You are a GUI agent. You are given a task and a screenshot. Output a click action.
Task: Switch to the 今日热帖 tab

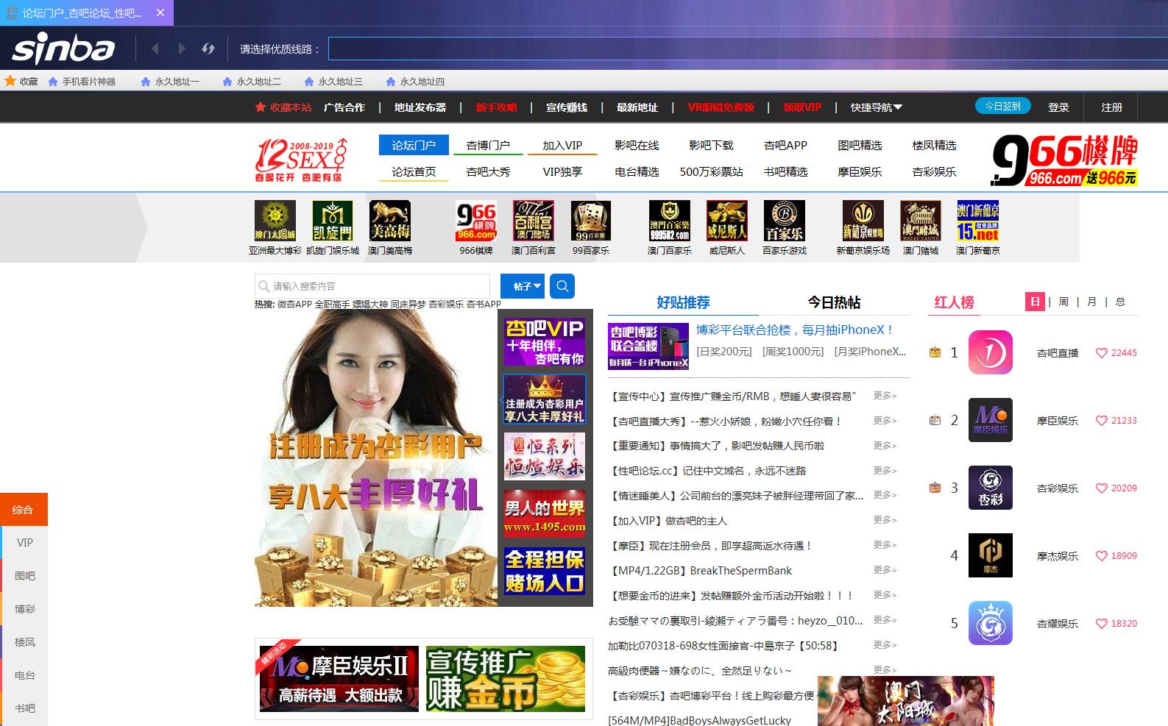tap(834, 302)
